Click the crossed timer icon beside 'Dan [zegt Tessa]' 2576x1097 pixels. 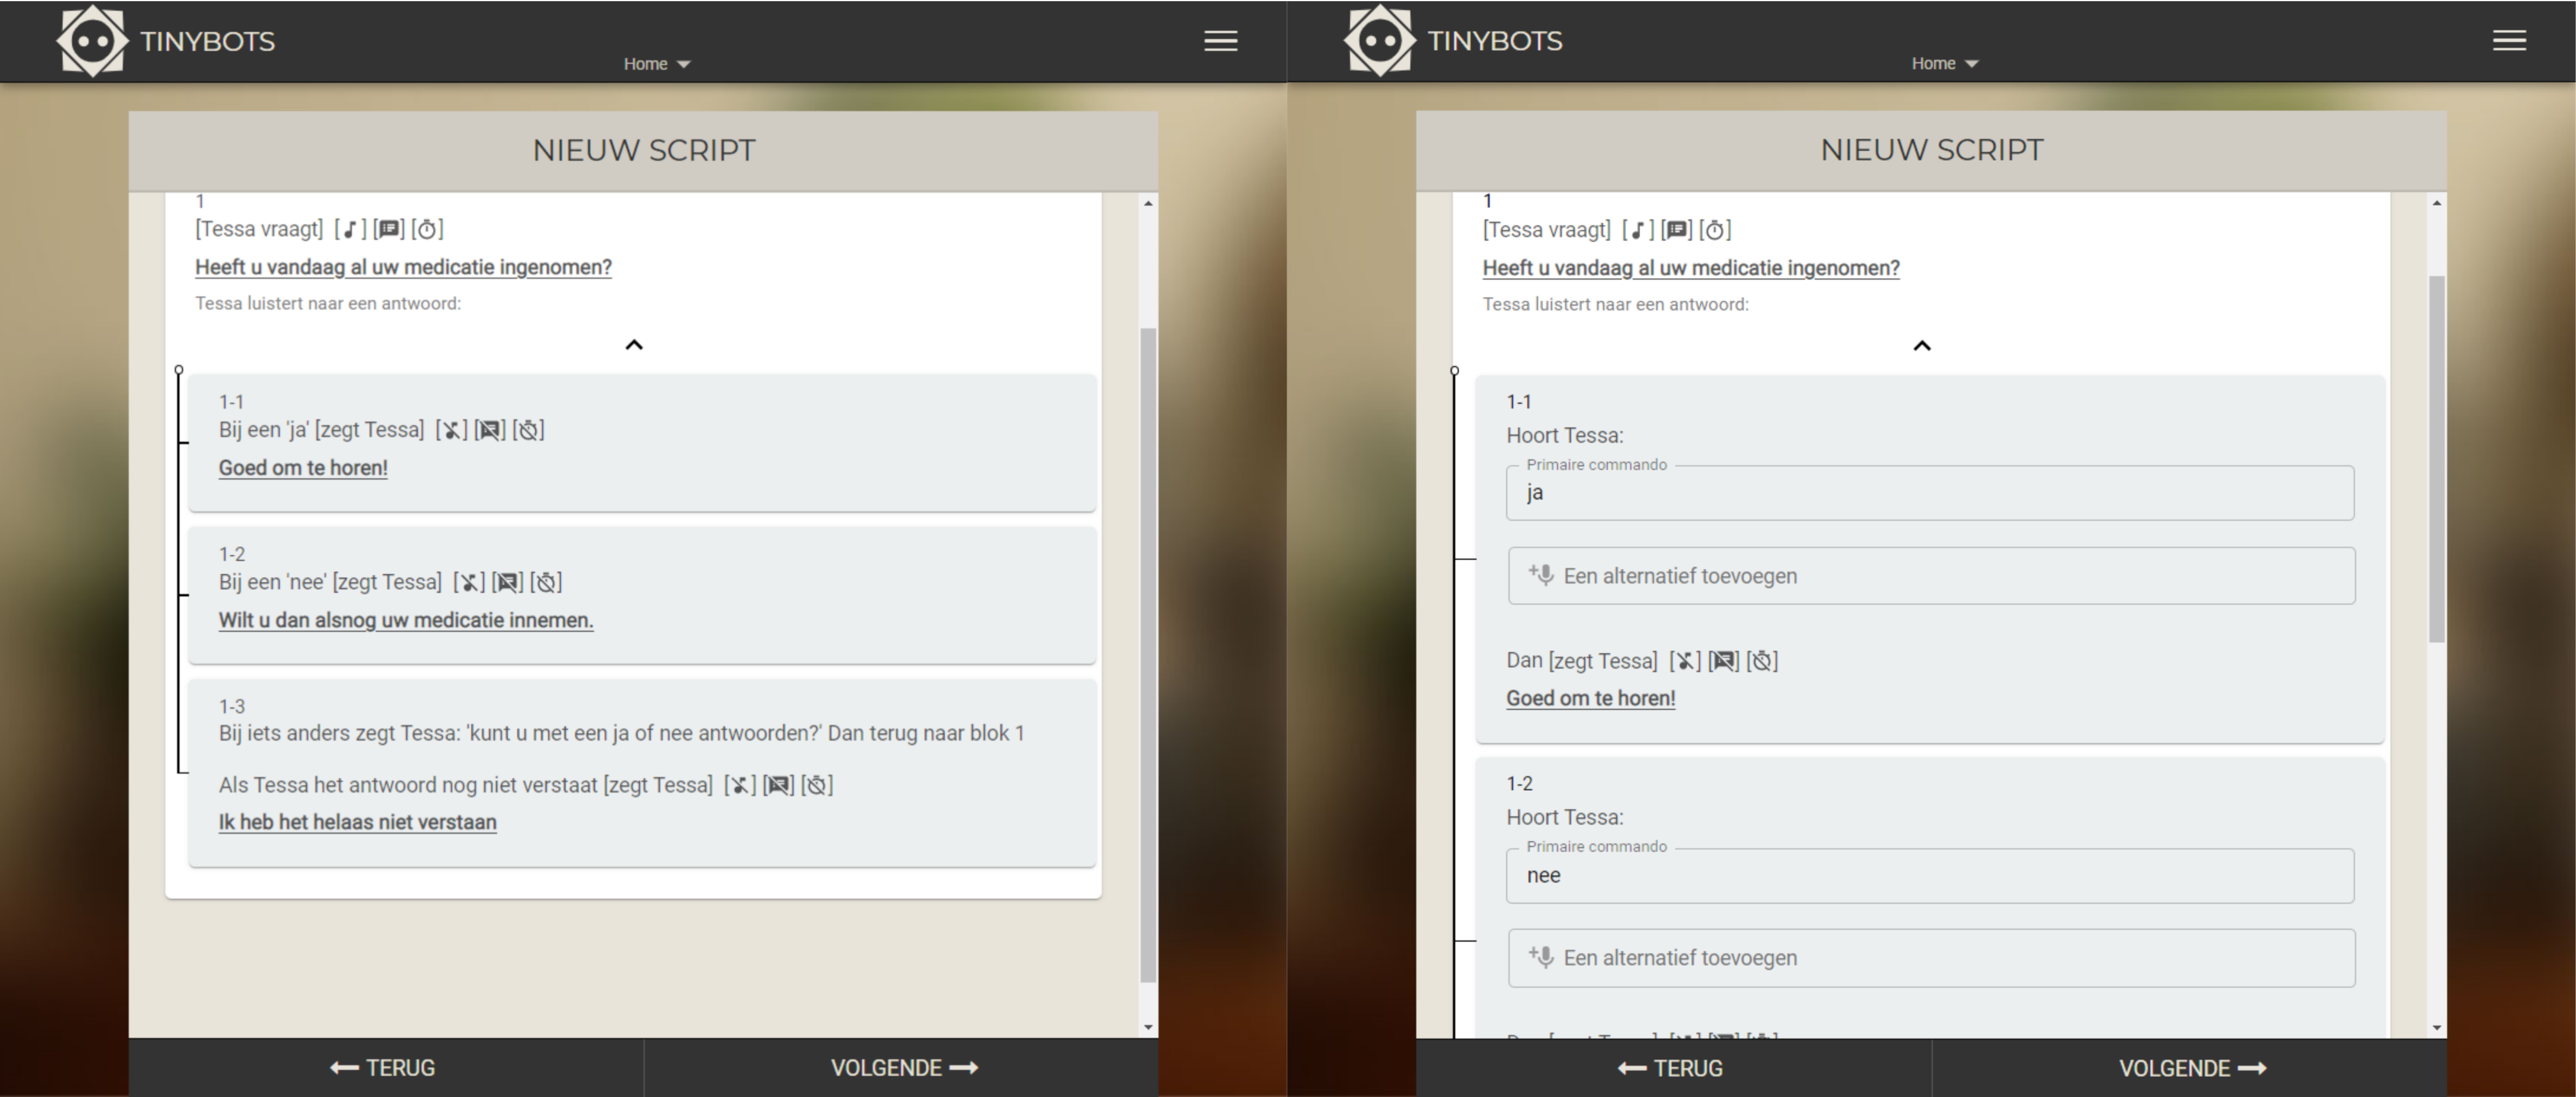click(x=1762, y=661)
